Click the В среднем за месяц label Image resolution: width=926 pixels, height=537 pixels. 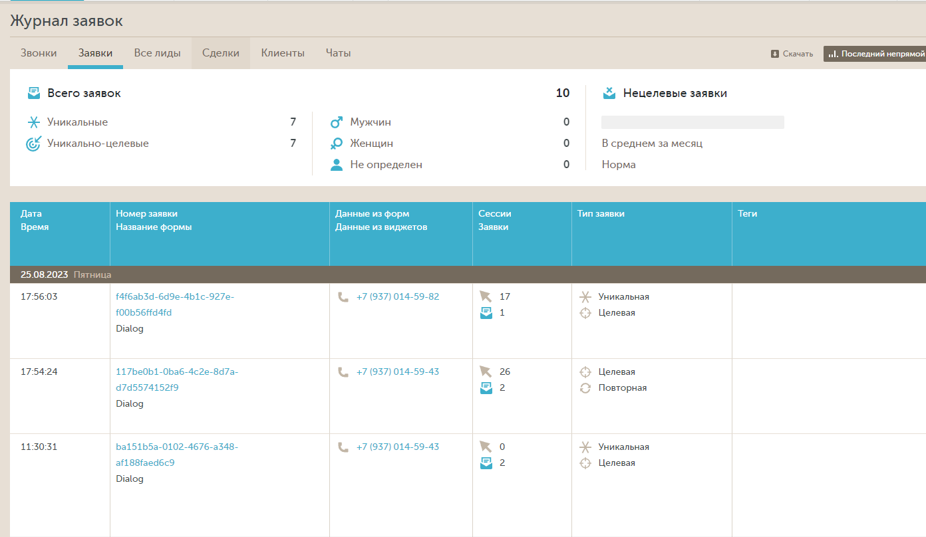(x=652, y=144)
